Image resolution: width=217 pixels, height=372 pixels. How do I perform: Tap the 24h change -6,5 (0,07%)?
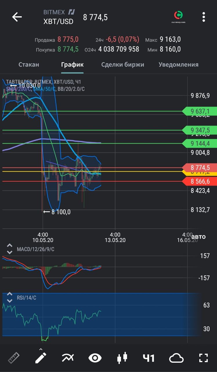pyautogui.click(x=122, y=39)
